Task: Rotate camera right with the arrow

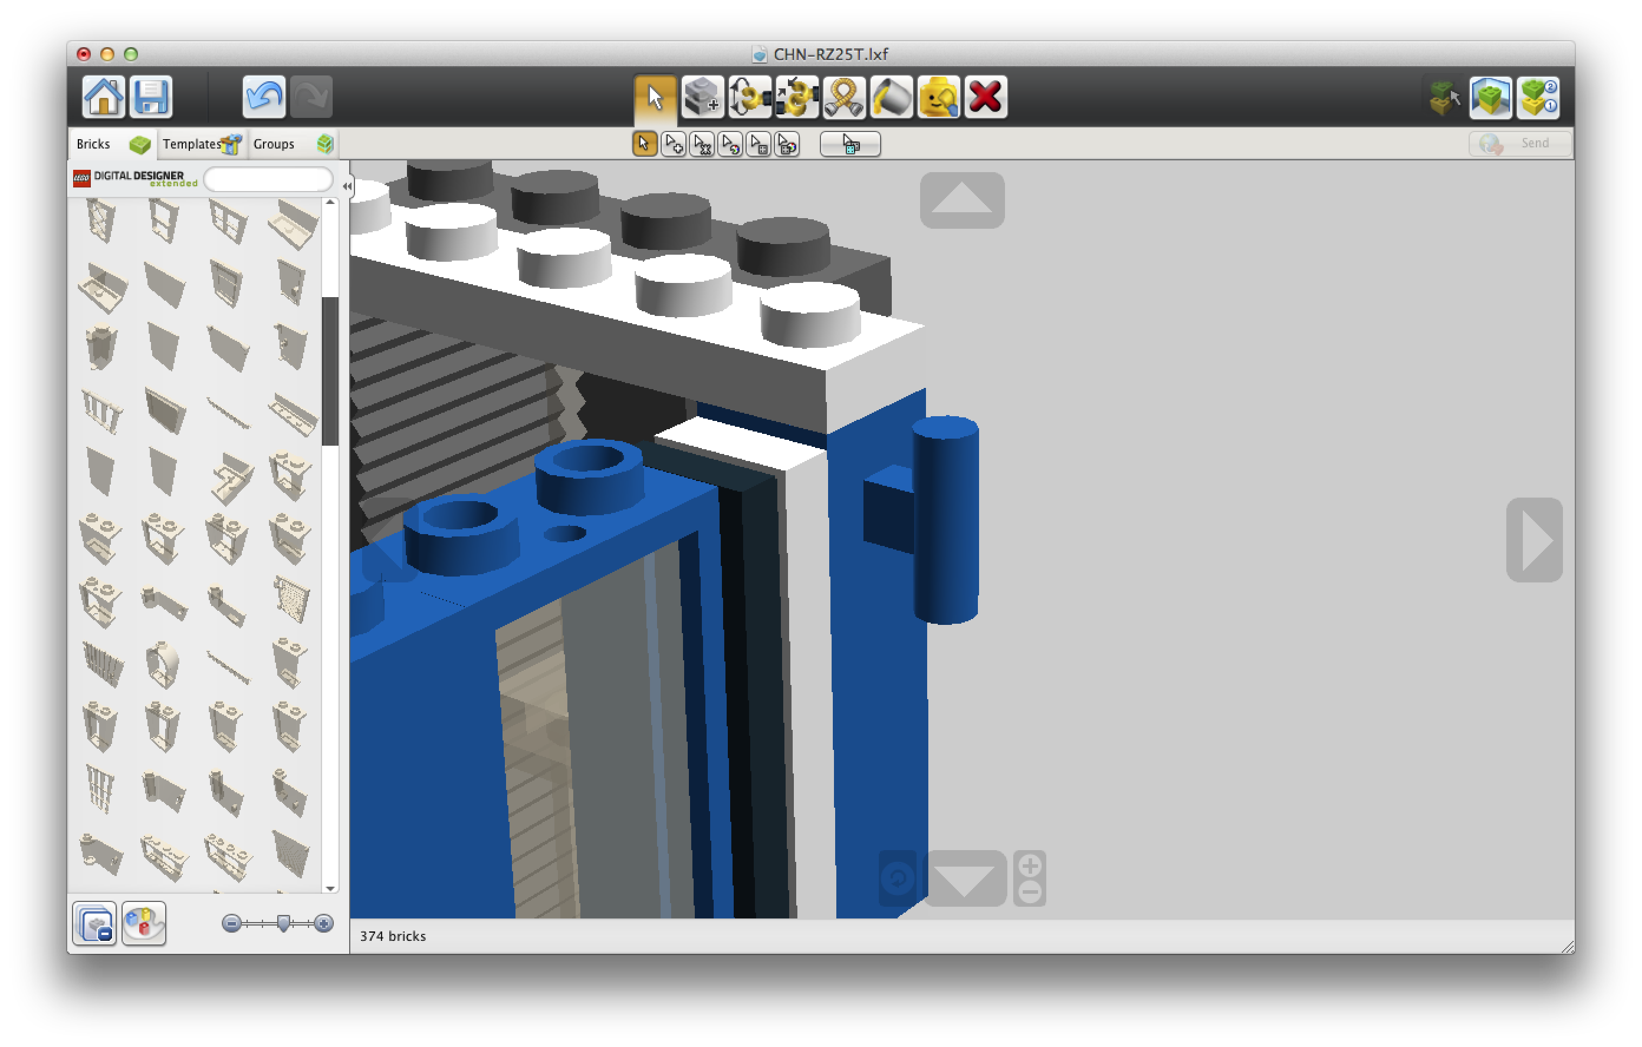Action: point(1534,539)
